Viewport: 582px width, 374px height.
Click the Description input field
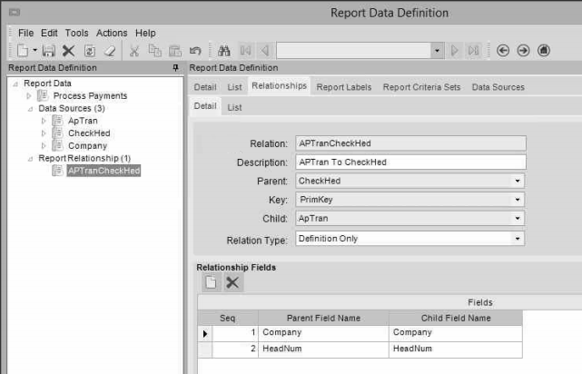[411, 162]
